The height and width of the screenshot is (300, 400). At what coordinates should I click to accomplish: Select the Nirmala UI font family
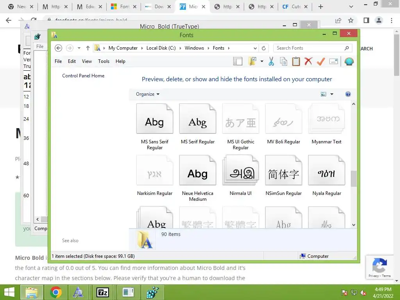241,175
